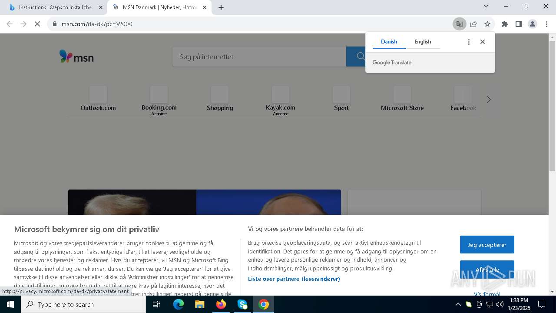
Task: Click the taskbar search box
Action: point(83,304)
